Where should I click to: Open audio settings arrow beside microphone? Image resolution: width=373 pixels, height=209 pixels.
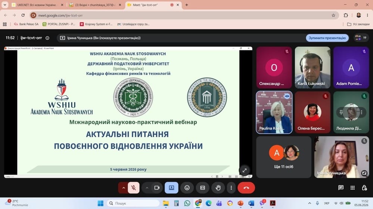coord(124,188)
